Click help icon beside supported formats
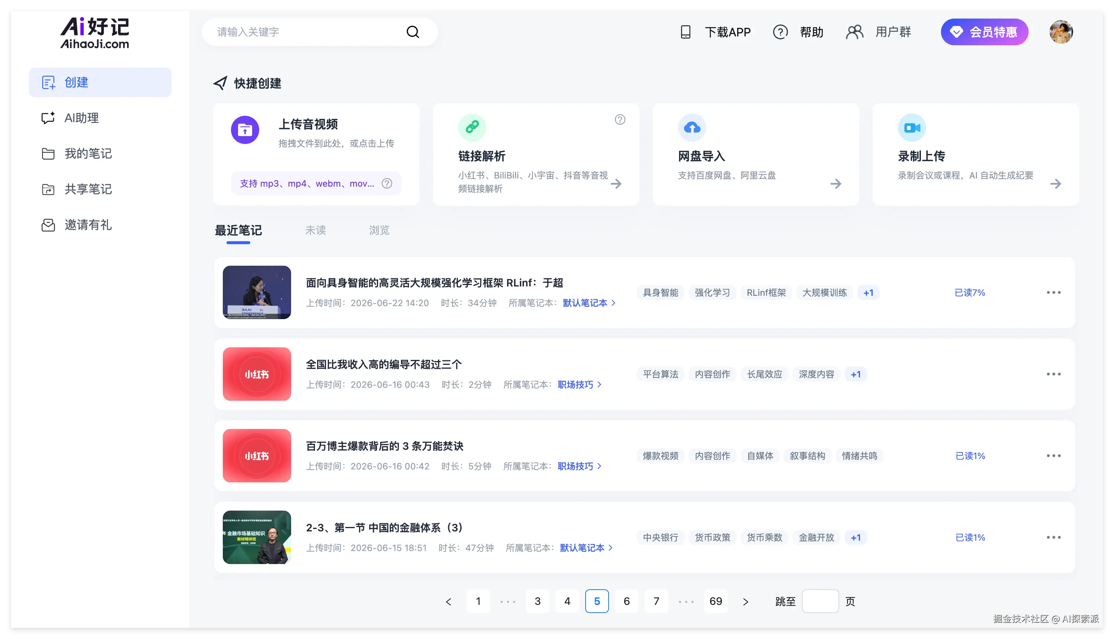This screenshot has width=1114, height=639. 387,183
